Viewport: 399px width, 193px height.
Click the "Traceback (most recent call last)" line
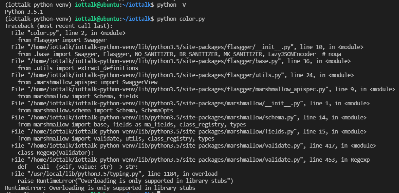click(59, 26)
